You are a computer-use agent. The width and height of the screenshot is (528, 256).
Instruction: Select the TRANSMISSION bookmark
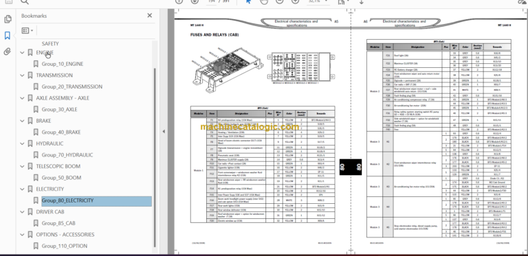point(54,75)
